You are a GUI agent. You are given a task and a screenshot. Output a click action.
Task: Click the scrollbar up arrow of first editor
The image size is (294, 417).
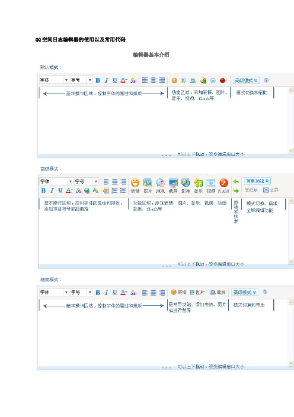pos(291,90)
